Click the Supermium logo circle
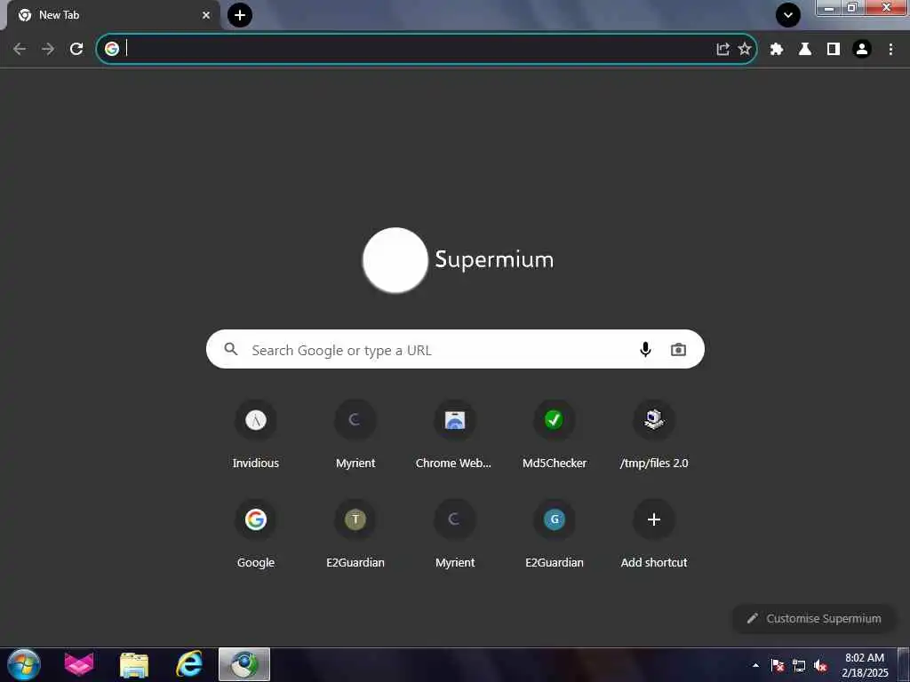910x682 pixels. click(395, 260)
